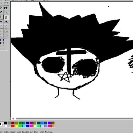Choose the Polygon shape tool
The image size is (133, 133).
click(6, 31)
